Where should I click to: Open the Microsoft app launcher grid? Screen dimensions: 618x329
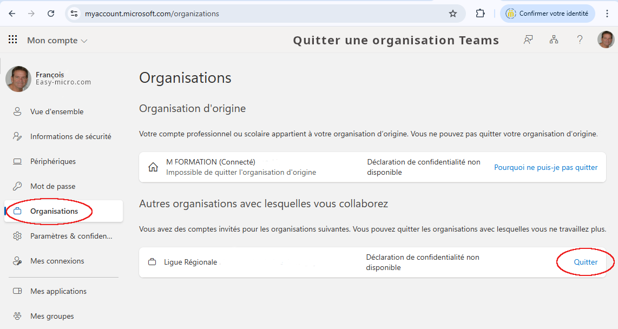pos(12,40)
